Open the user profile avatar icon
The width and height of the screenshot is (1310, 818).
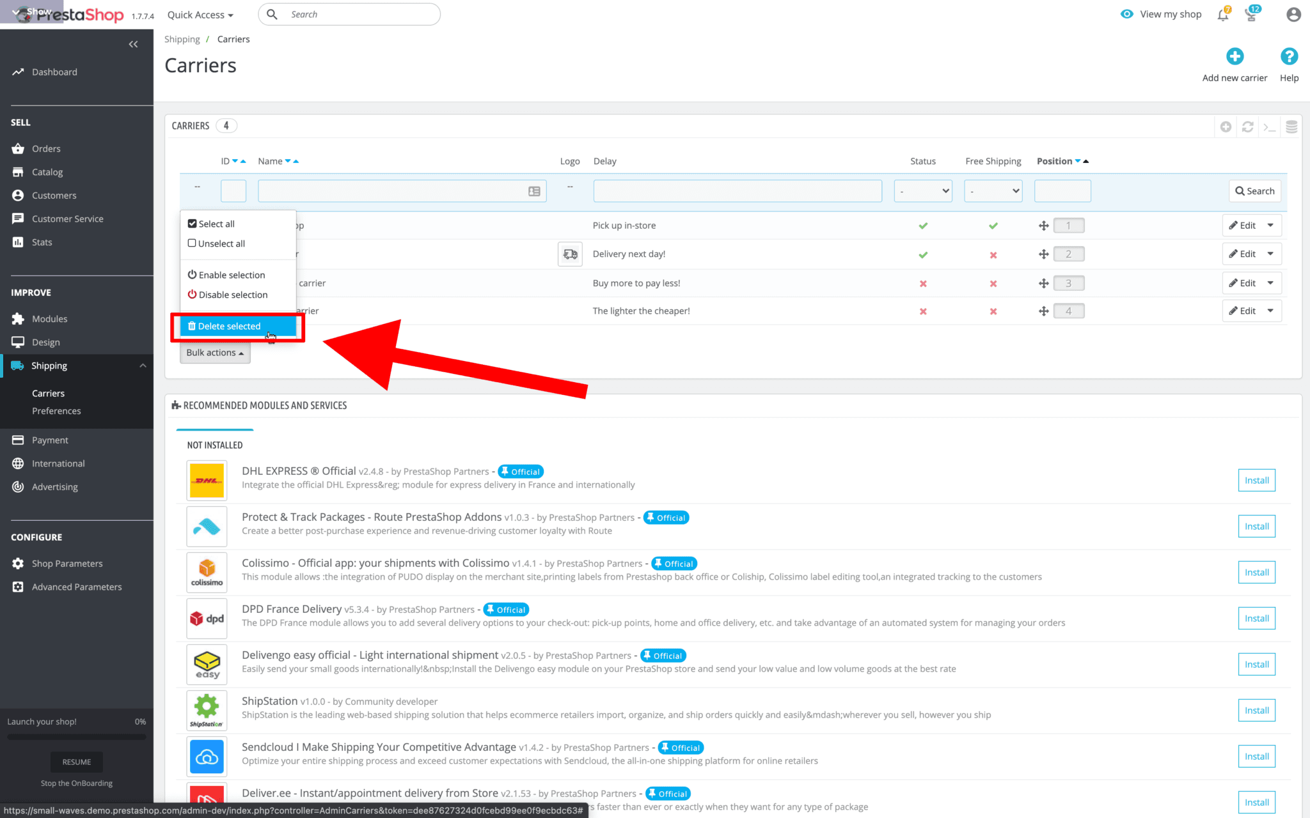1293,14
